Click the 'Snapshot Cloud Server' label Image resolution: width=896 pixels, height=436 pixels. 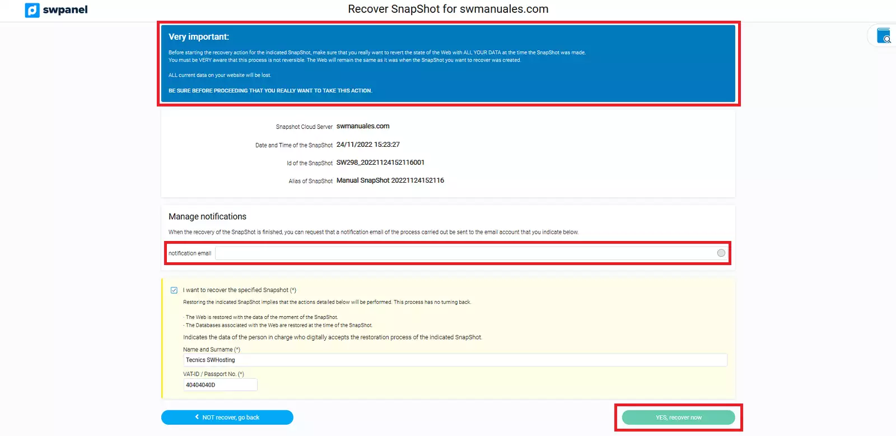[304, 127]
